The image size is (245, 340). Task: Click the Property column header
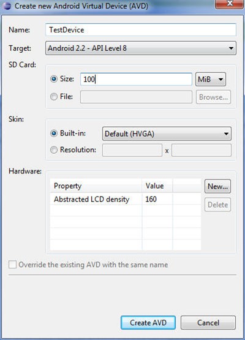tap(96, 186)
